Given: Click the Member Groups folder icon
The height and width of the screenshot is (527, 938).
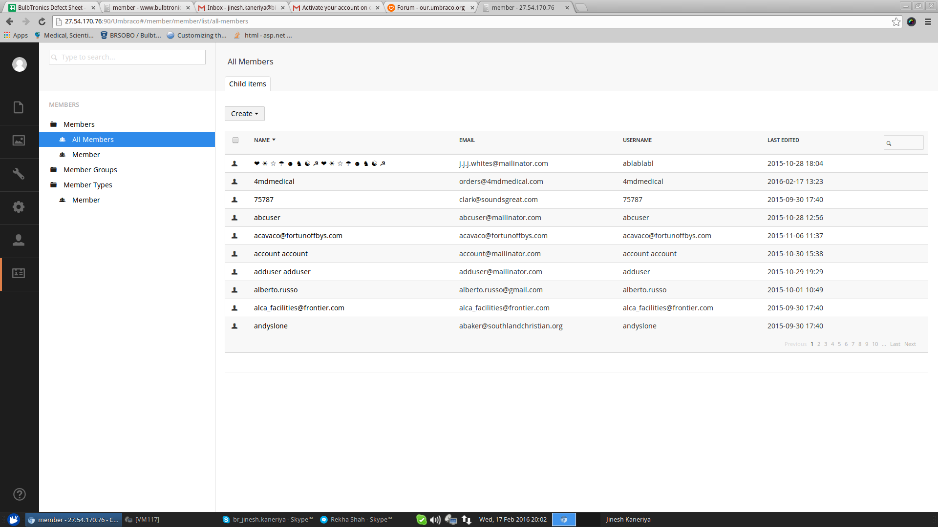Looking at the screenshot, I should (54, 170).
